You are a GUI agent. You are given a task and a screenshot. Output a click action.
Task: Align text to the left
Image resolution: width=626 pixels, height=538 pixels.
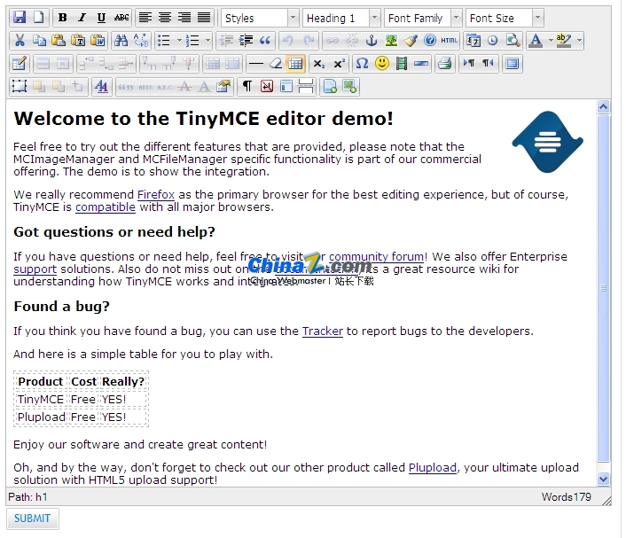click(x=145, y=18)
